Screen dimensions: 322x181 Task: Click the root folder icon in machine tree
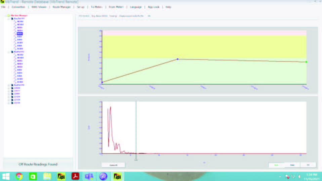pyautogui.click(x=8, y=15)
